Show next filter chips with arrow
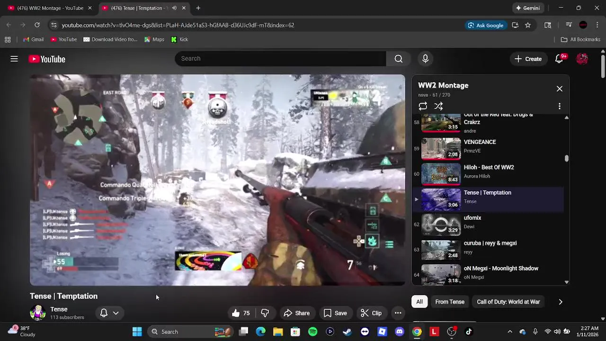This screenshot has height=341, width=606. point(561,302)
